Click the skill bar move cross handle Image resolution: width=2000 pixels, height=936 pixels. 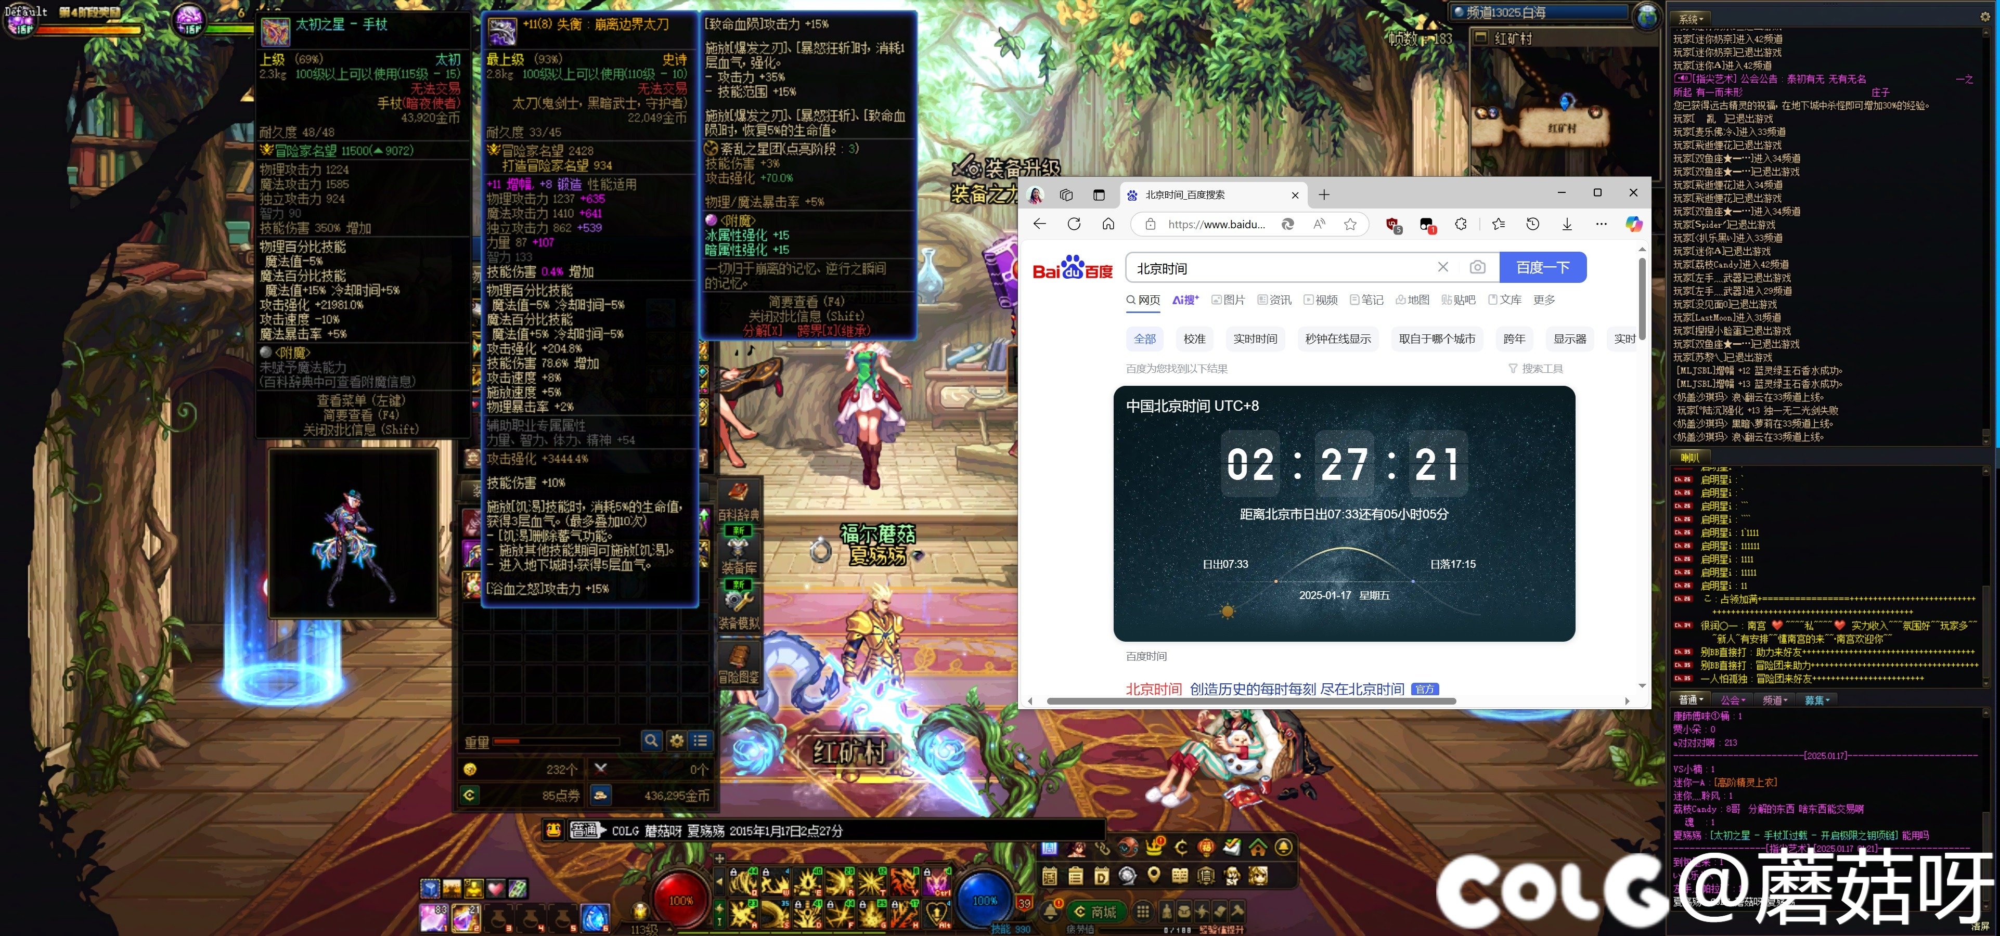720,859
